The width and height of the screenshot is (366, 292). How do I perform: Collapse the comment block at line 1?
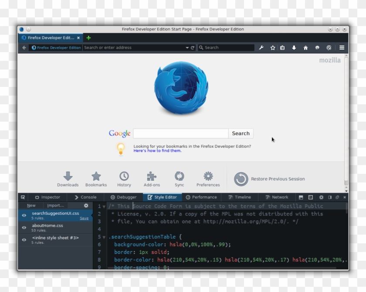(104, 206)
